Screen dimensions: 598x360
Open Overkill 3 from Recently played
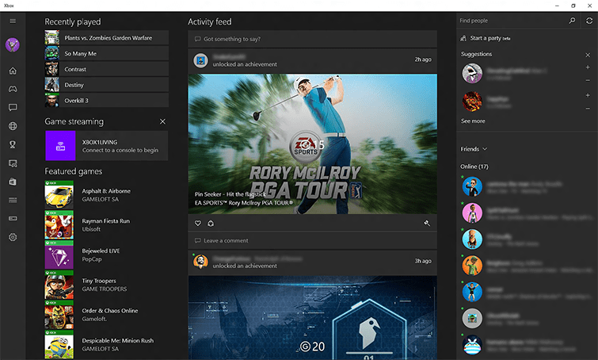click(106, 101)
